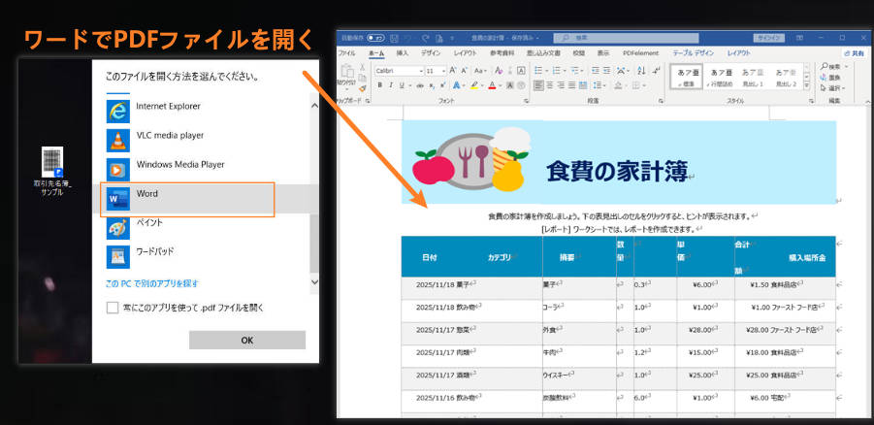874x425 pixels.
Task: Click the 食費の家計簿 heading text
Action: coord(616,171)
